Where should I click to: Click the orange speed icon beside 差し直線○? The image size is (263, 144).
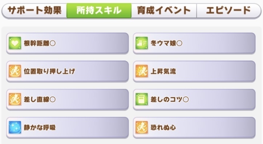pyautogui.click(x=15, y=99)
